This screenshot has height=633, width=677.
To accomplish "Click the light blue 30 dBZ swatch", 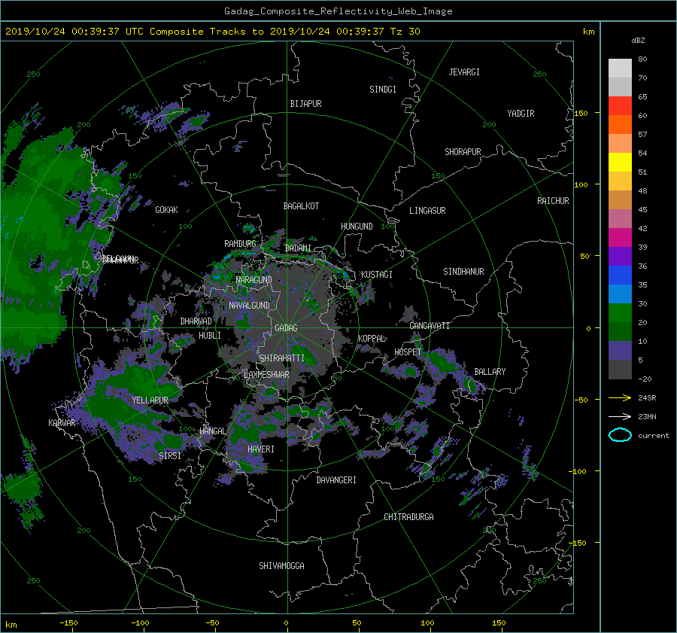I will point(620,294).
